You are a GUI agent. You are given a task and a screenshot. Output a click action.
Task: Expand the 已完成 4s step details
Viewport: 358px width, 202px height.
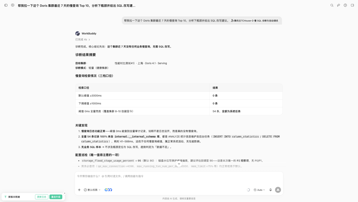(83, 40)
